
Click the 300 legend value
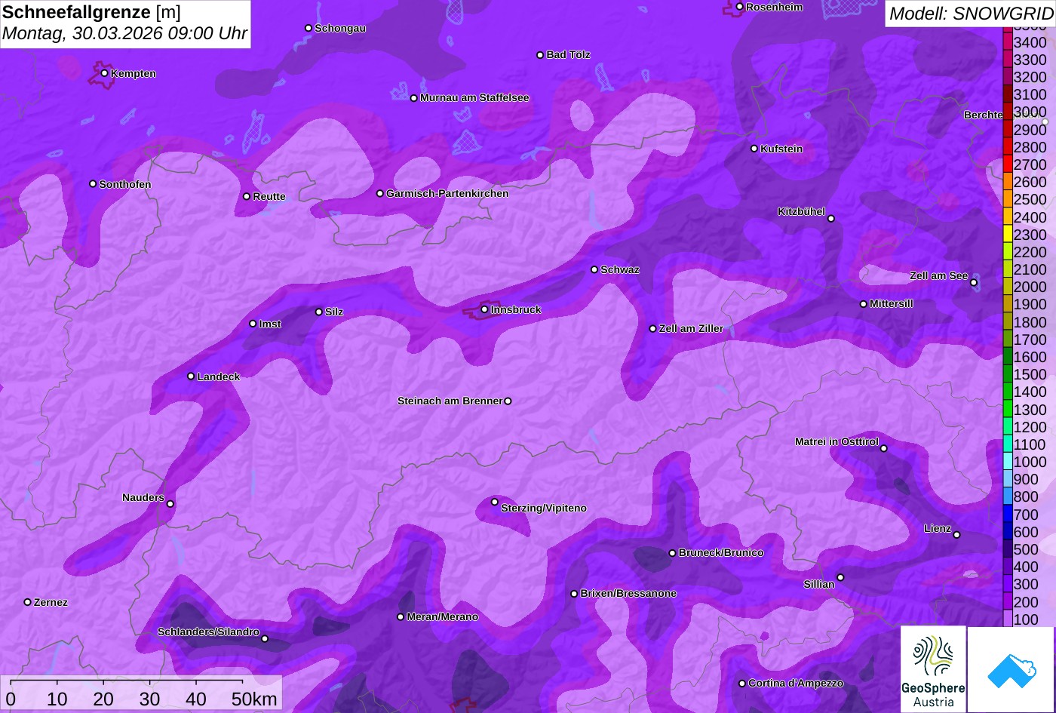point(1026,584)
